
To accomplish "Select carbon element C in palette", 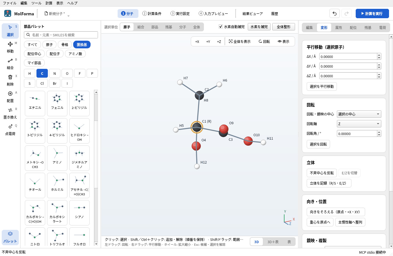I will click(x=42, y=73).
